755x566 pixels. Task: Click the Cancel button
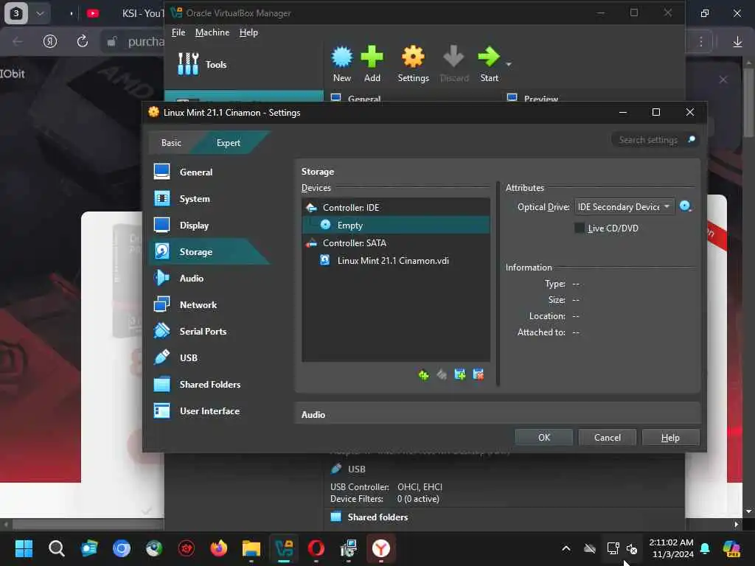(608, 437)
